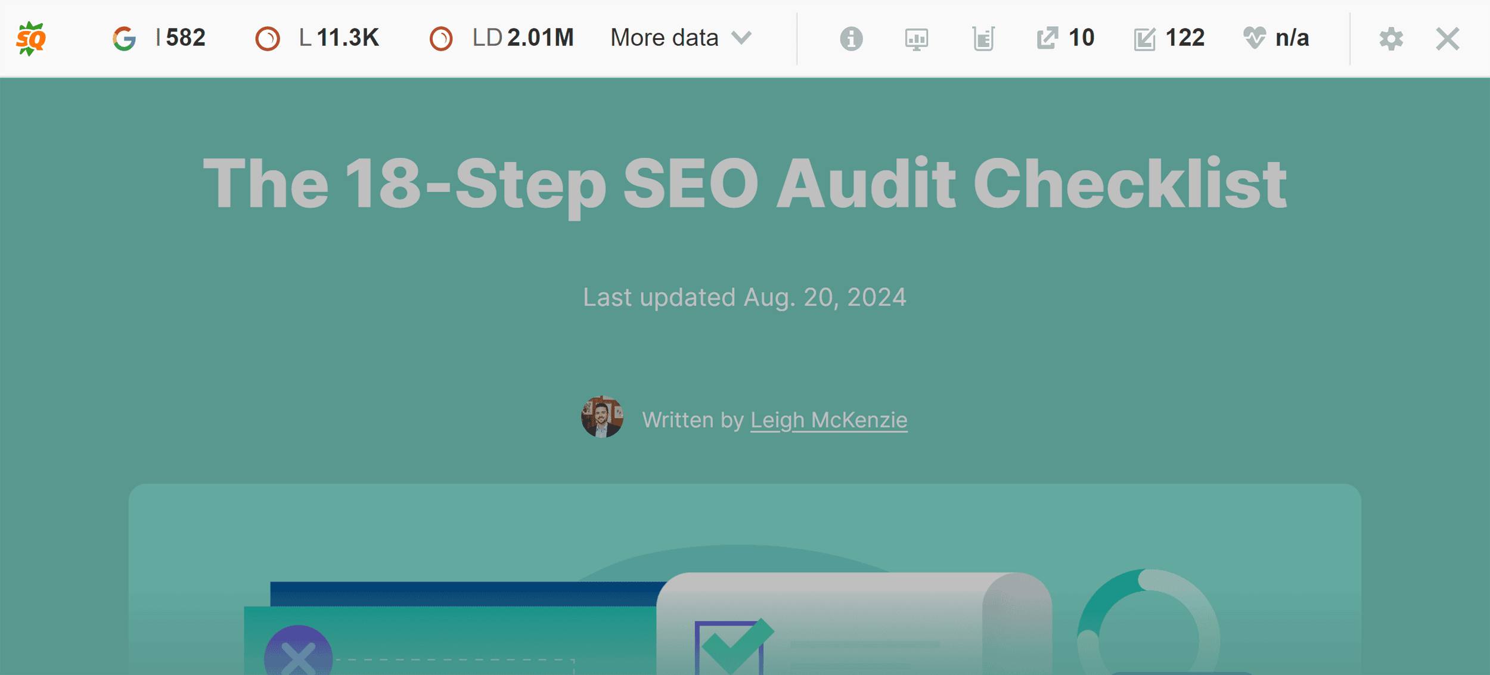Open Leigh McKenzie's author page
The width and height of the screenshot is (1490, 675).
coord(829,419)
